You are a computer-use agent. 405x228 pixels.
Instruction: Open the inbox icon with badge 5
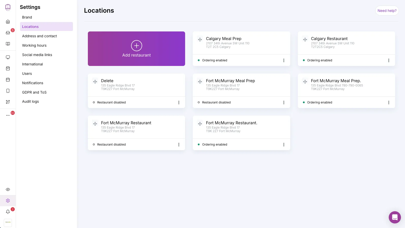[8, 33]
